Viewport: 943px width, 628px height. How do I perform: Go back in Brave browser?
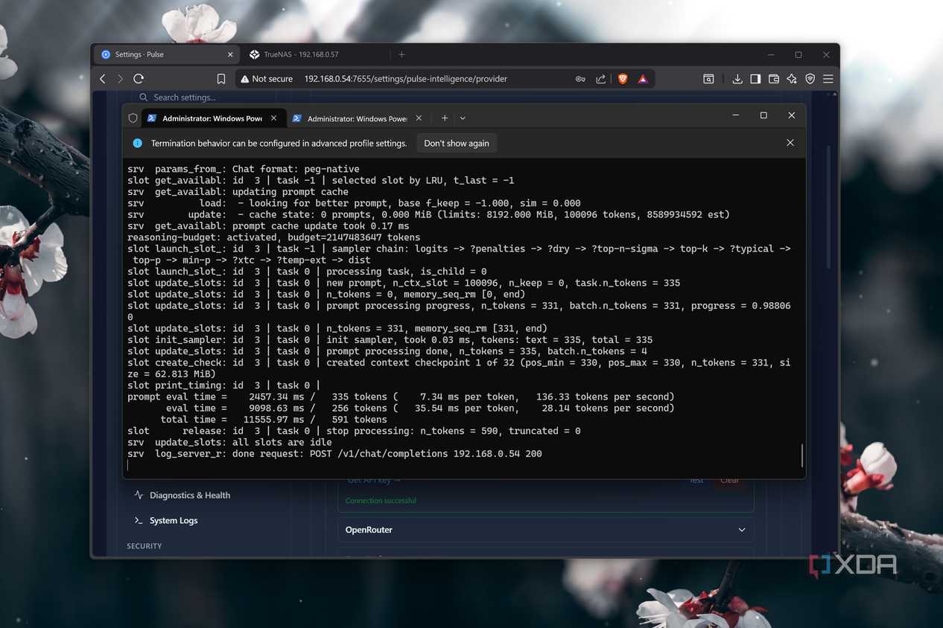tap(103, 79)
